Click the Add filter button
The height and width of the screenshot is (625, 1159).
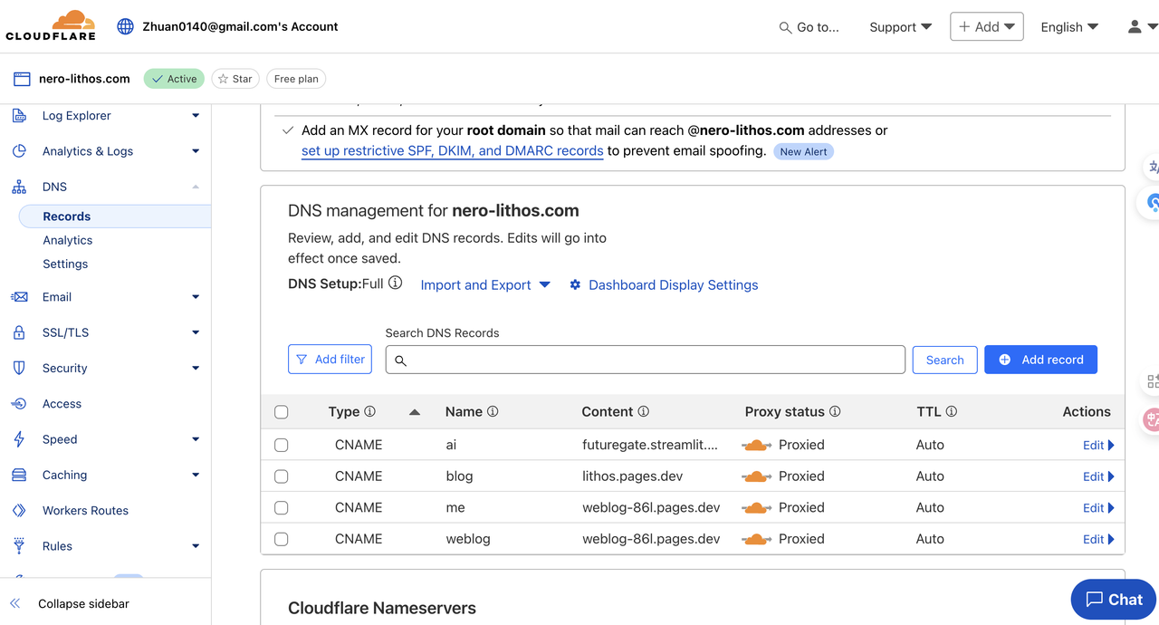[x=330, y=360]
